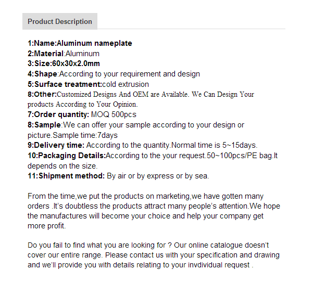Click the 'invdividual request' closing line
The height and width of the screenshot is (283, 313).
tap(140, 265)
